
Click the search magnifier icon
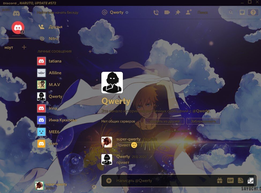tap(231, 12)
